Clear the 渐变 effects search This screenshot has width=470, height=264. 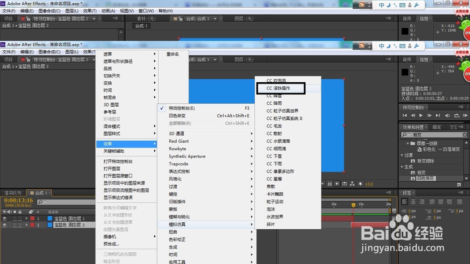click(465, 135)
